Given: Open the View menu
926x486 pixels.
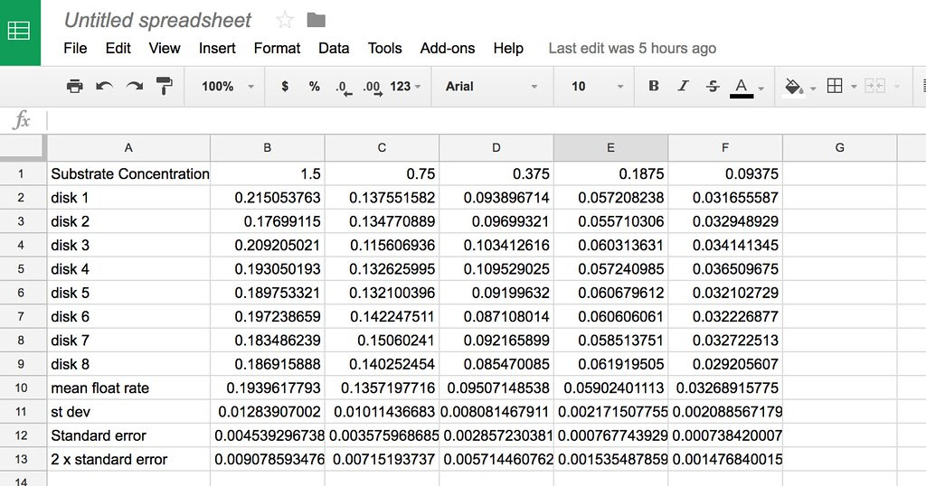Looking at the screenshot, I should (165, 49).
